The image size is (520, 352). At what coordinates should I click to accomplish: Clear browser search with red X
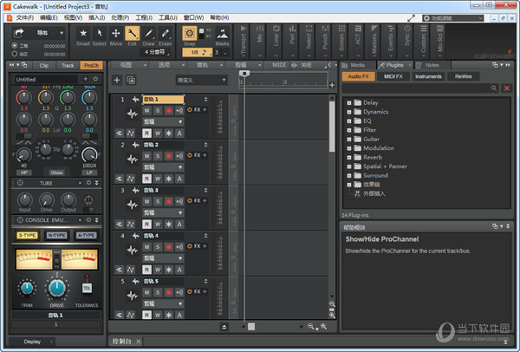507,88
